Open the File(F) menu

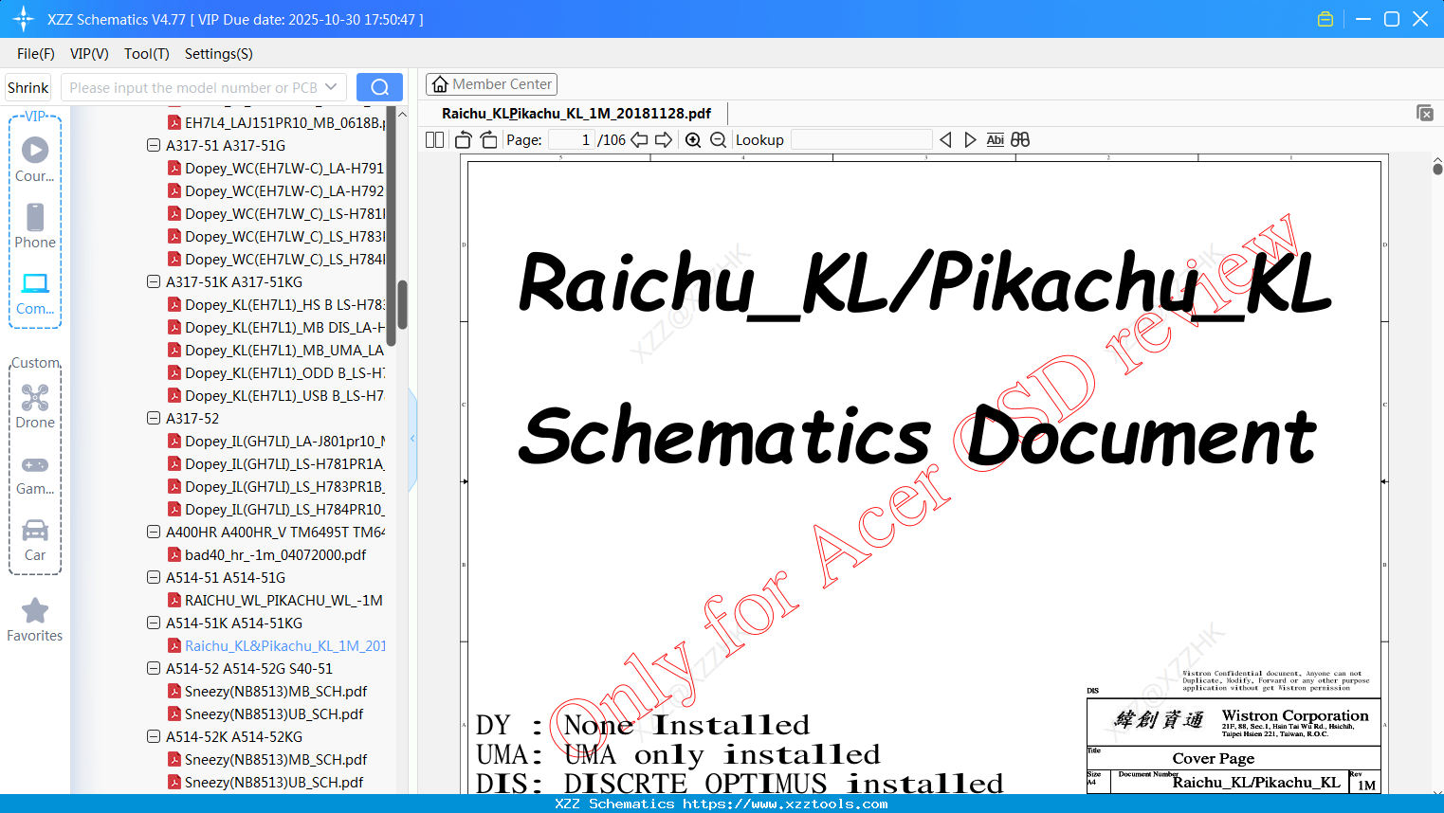[x=36, y=54]
